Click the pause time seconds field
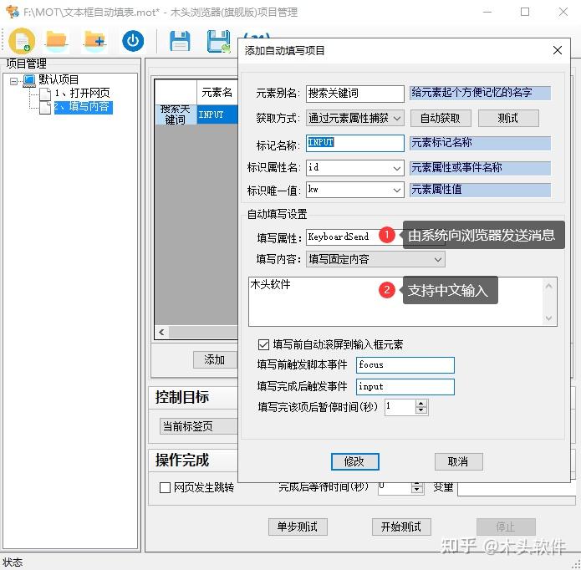581x570 pixels. 400,407
